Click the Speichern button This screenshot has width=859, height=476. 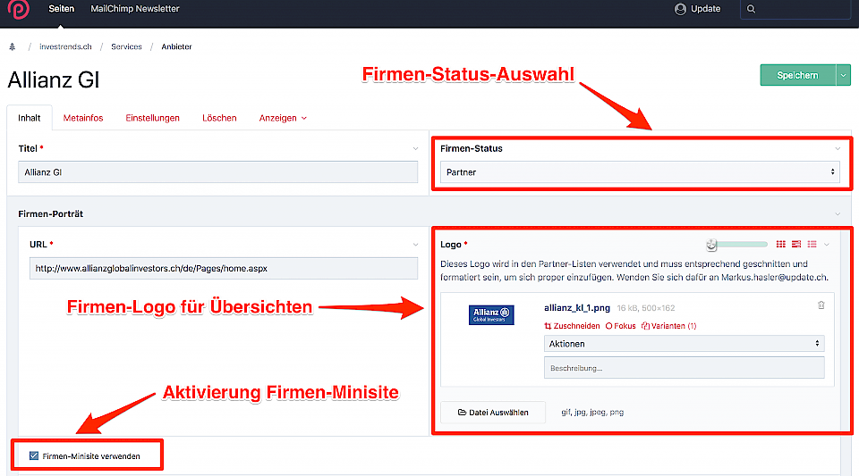click(796, 76)
